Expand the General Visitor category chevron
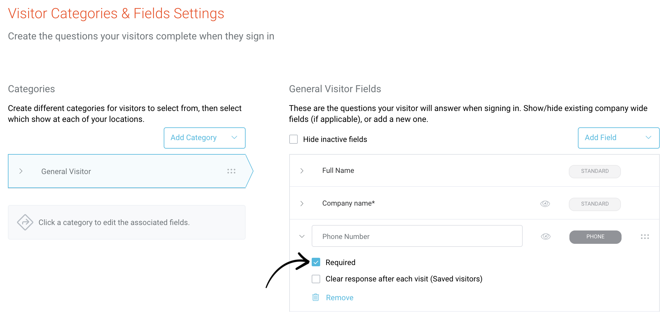This screenshot has height=316, width=664. point(21,171)
